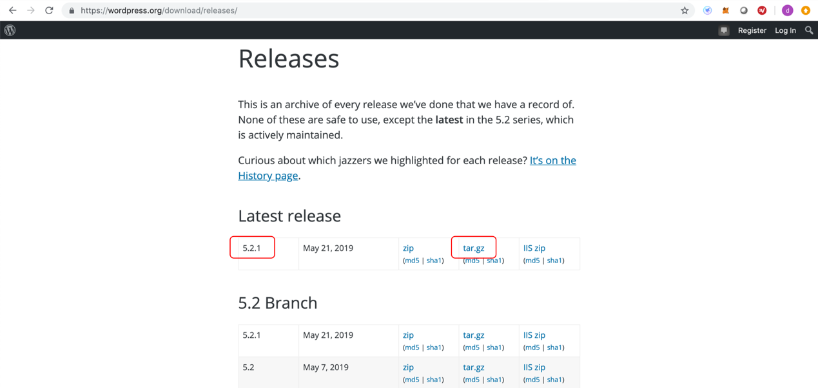This screenshot has height=388, width=818.
Task: Open md5 for Latest release tar.gz
Action: click(x=472, y=261)
